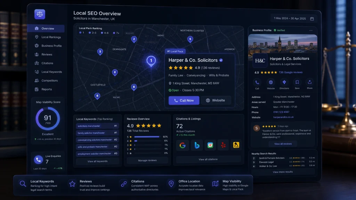Image resolution: width=356 pixels, height=200 pixels.
Task: Click the Directions icon
Action: click(x=284, y=82)
